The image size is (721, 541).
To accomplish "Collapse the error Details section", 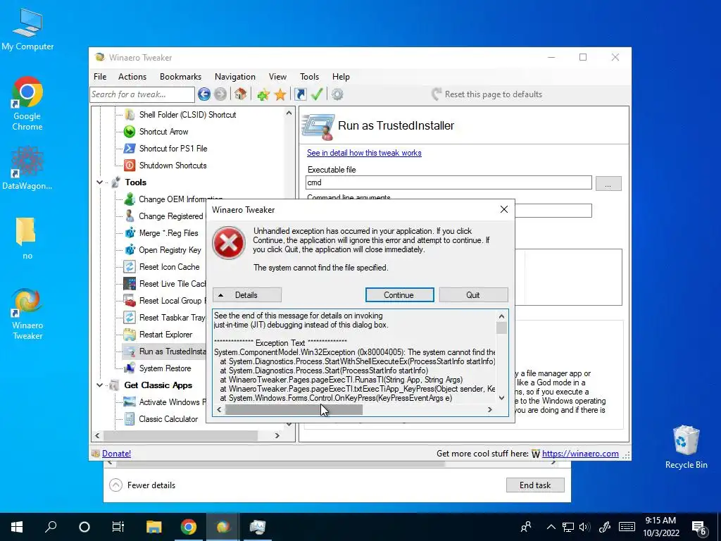I will click(247, 295).
